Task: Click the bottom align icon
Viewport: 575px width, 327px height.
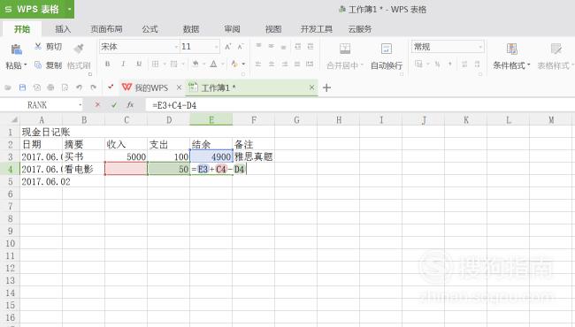Action: 283,47
